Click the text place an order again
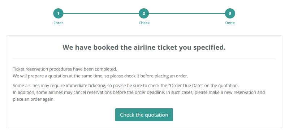 34,100
